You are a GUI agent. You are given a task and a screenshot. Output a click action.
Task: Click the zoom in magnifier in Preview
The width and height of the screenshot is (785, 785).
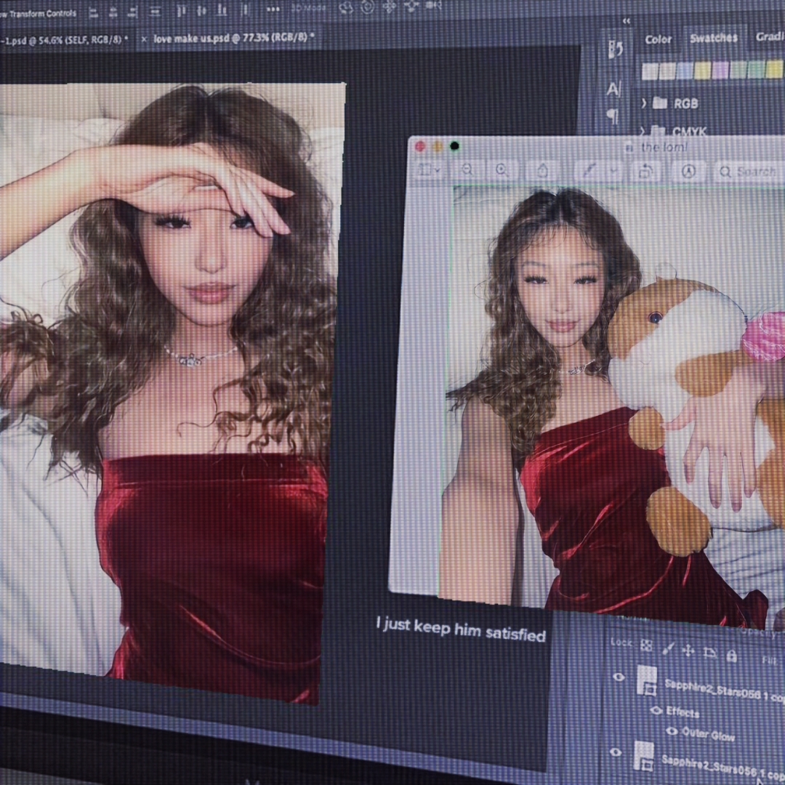point(502,169)
